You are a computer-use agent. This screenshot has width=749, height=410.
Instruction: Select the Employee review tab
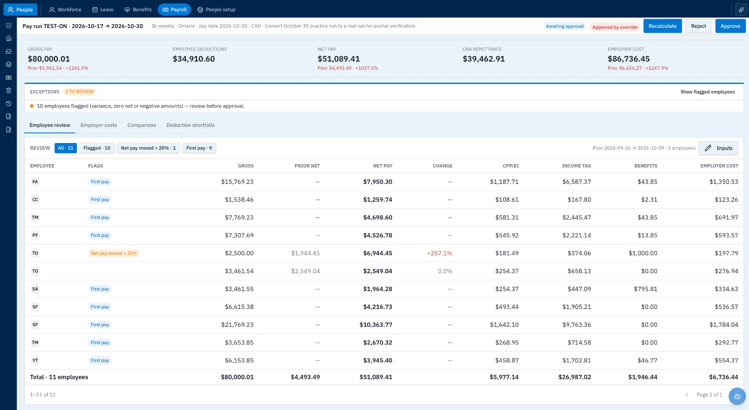(50, 125)
